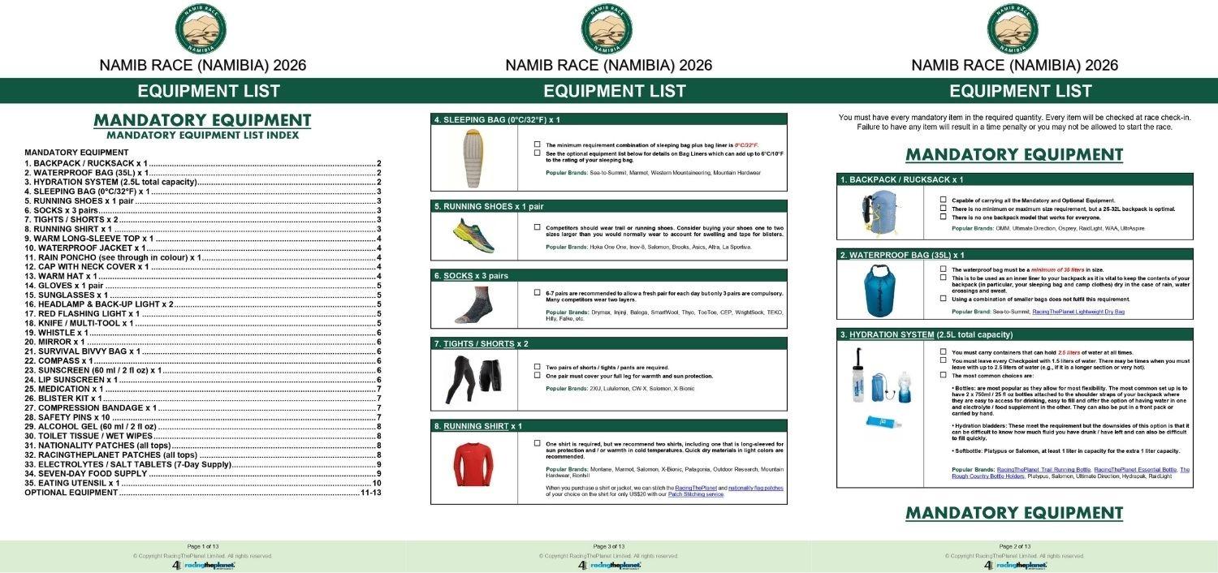Click the red running shirt image
Screen dimensions: 1218x573
click(473, 465)
